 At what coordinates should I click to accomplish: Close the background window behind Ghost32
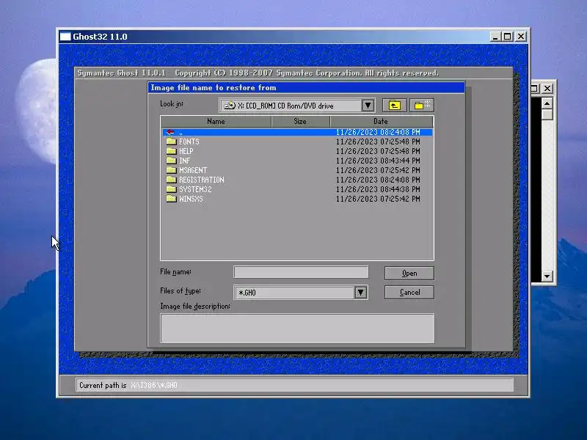tap(547, 88)
